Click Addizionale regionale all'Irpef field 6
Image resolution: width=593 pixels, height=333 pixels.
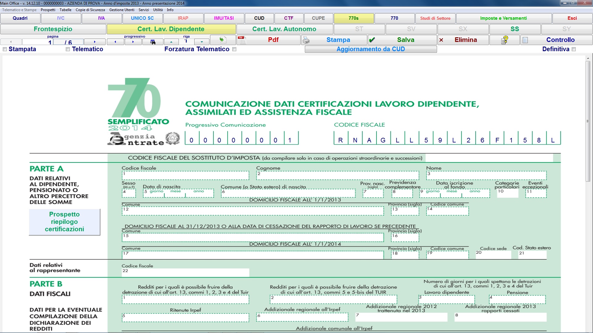click(302, 318)
